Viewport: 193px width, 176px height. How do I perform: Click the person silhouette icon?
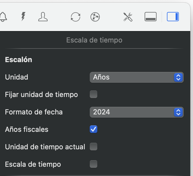point(43,17)
